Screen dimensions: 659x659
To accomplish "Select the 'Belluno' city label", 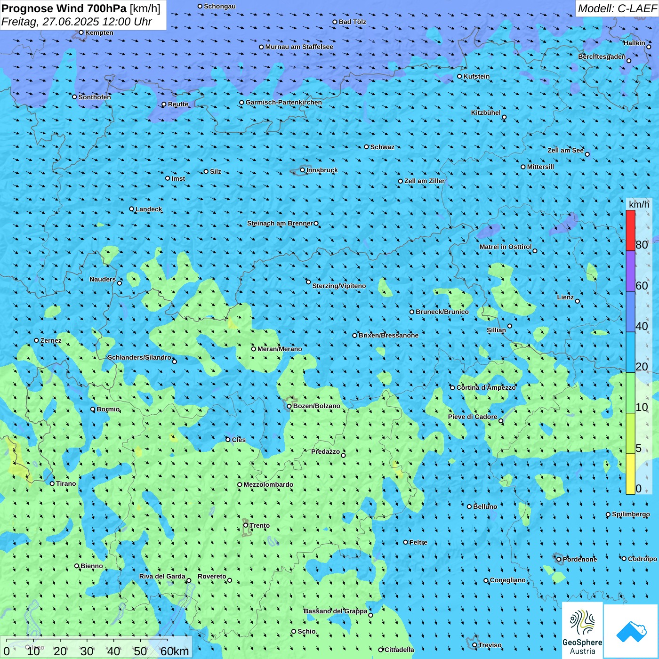I will pos(485,506).
